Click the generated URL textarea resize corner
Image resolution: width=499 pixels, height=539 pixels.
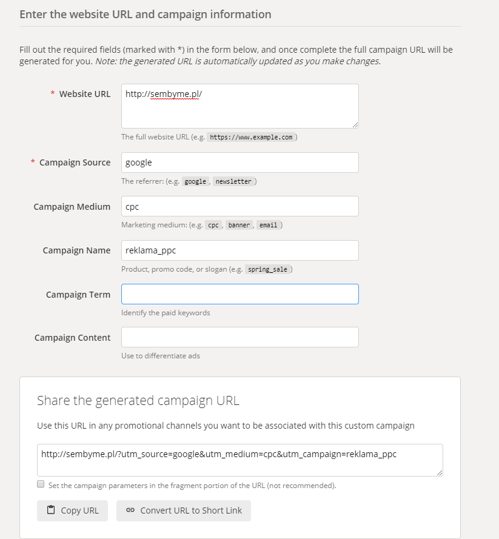pyautogui.click(x=440, y=472)
